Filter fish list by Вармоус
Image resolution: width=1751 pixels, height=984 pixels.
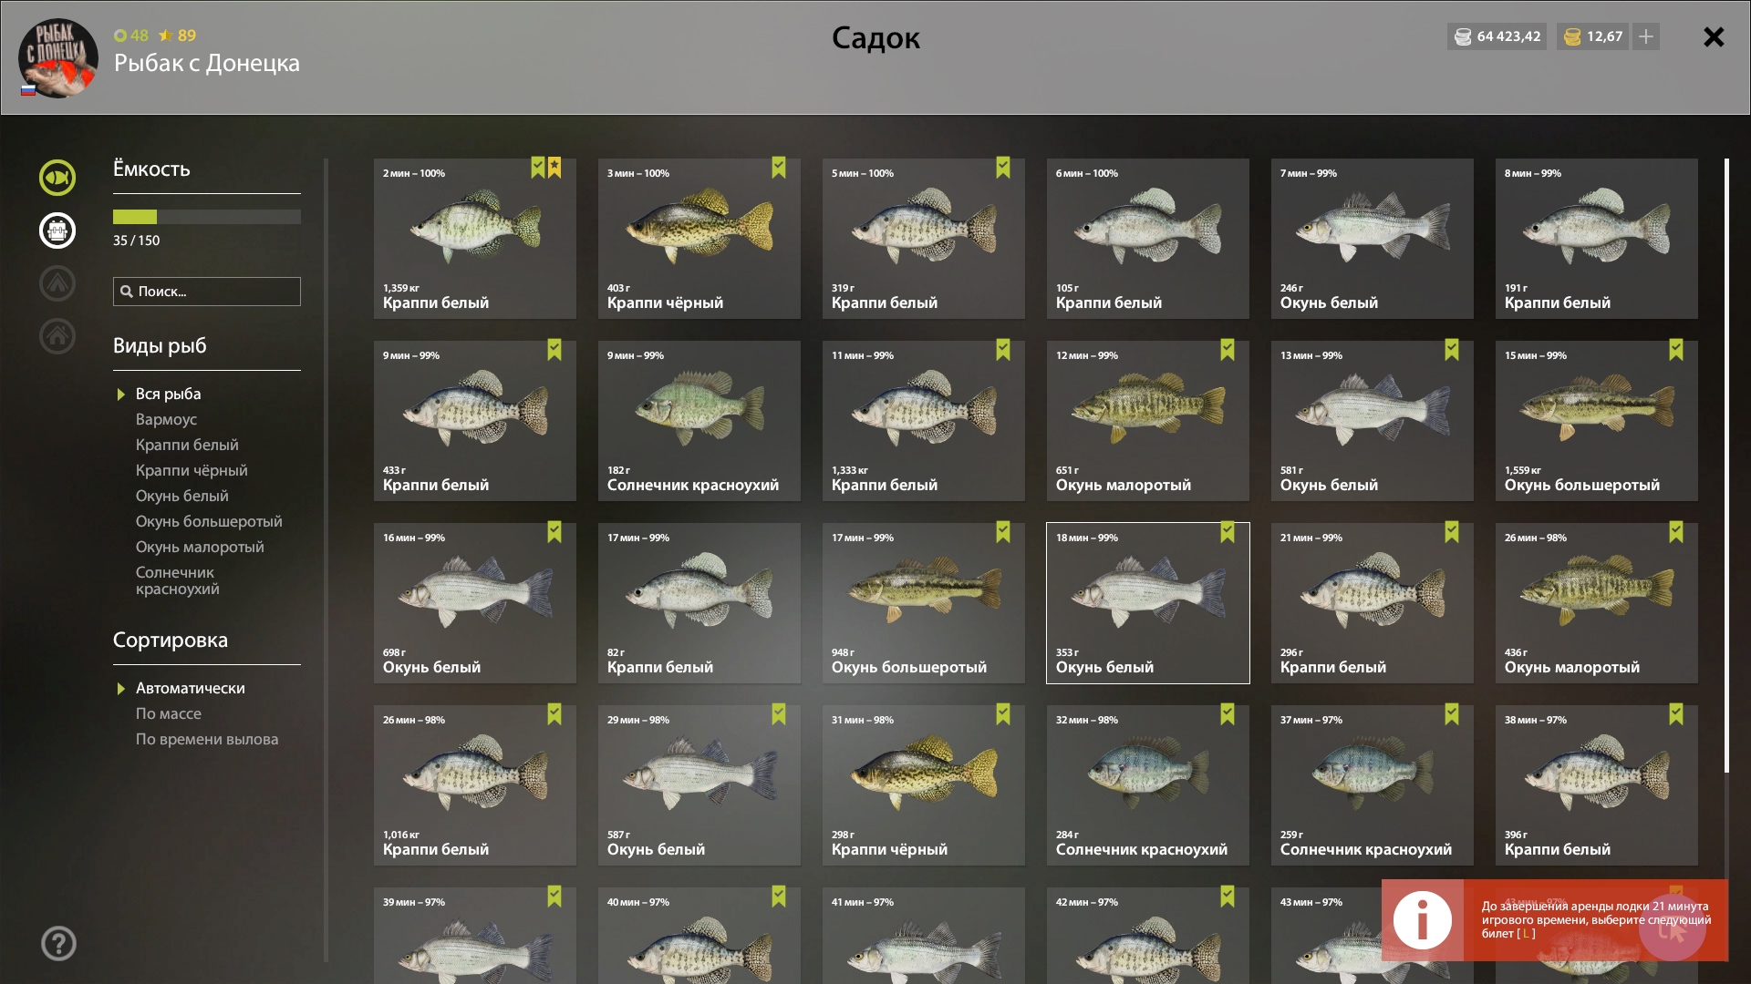point(166,419)
